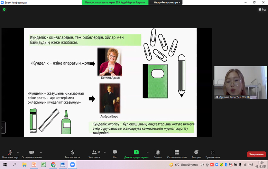Open the Вид view layout menu
268x169 pixels.
(262, 10)
